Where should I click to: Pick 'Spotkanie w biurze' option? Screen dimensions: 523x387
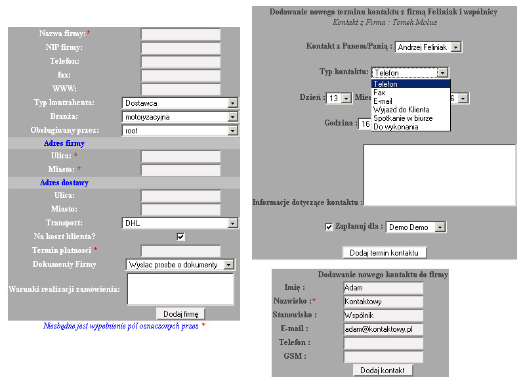pyautogui.click(x=402, y=118)
